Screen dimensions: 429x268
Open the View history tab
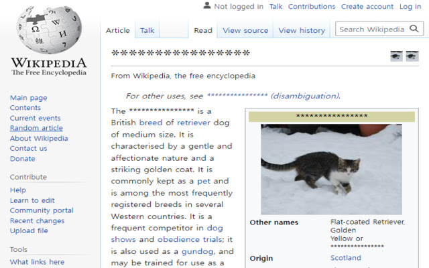click(302, 30)
